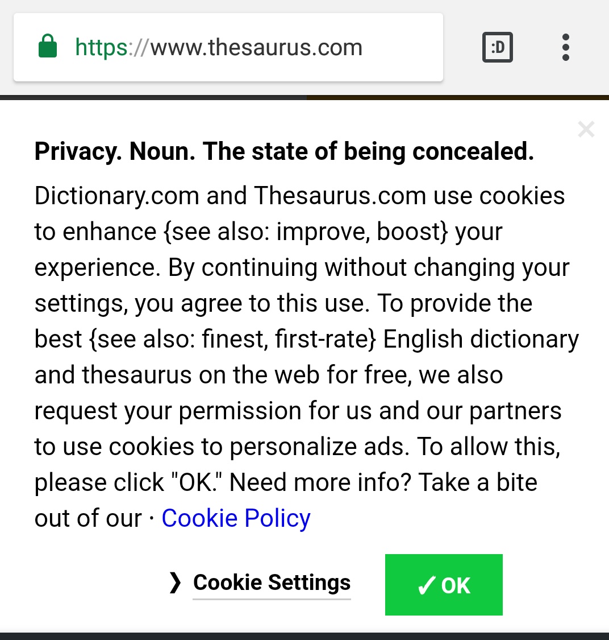Open the Cookie Settings label
Screen dimensions: 609x640
[272, 583]
